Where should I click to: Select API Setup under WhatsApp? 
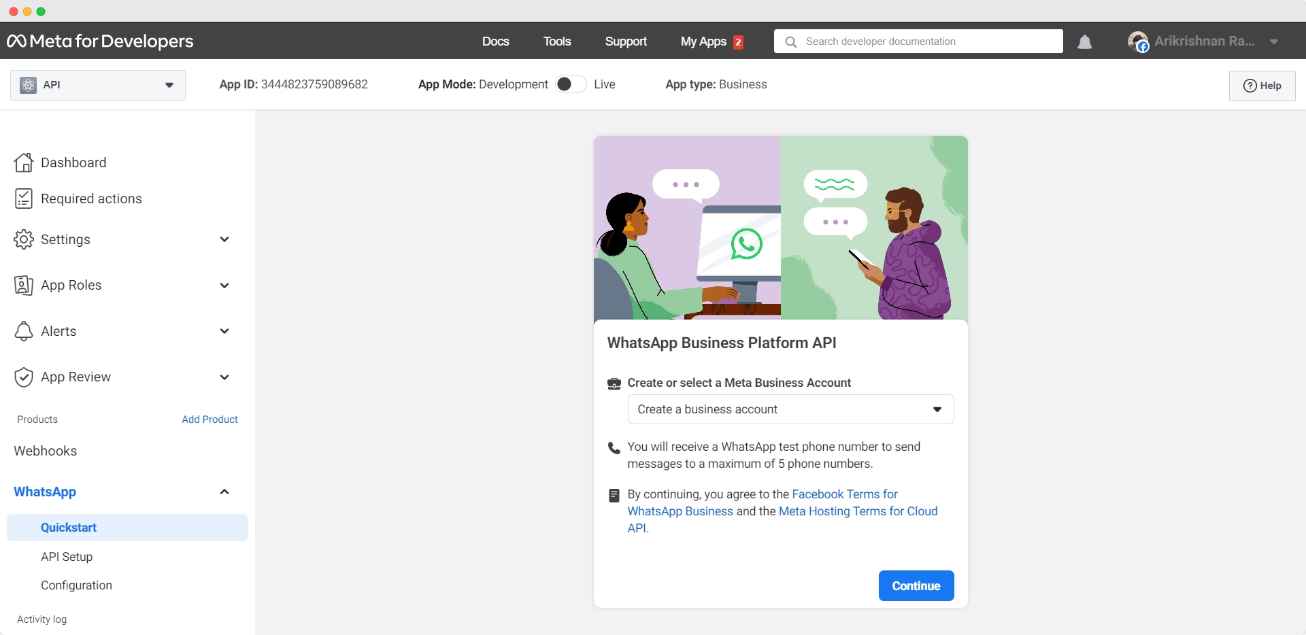coord(67,557)
